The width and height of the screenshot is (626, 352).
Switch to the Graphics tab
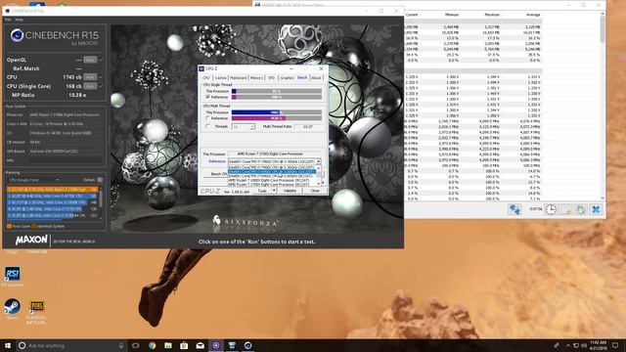click(x=287, y=77)
